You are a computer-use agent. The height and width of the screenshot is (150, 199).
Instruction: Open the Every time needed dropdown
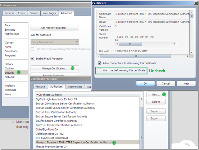tap(55, 42)
